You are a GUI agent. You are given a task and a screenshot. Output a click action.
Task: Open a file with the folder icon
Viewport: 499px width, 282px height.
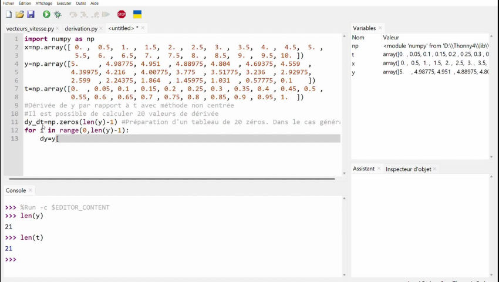coord(19,14)
